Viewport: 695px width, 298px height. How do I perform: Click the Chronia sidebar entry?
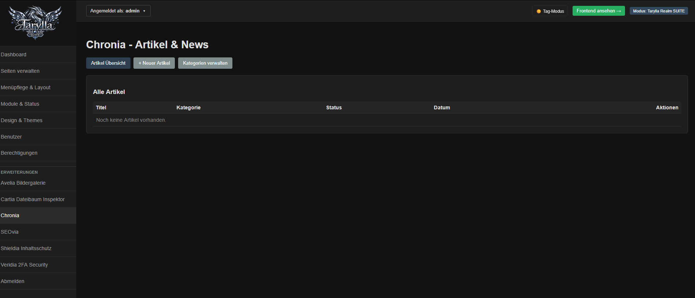click(38, 215)
